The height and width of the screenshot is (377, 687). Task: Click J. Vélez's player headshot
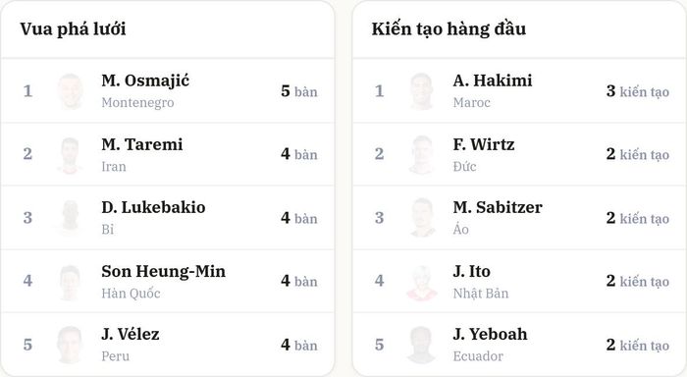pyautogui.click(x=70, y=345)
